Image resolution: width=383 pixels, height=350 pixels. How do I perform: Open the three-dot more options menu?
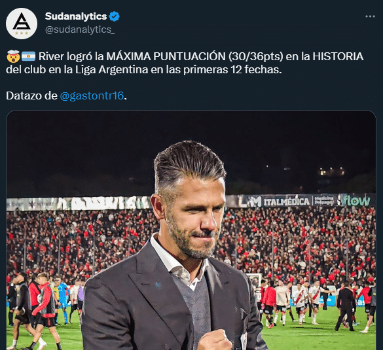(370, 16)
